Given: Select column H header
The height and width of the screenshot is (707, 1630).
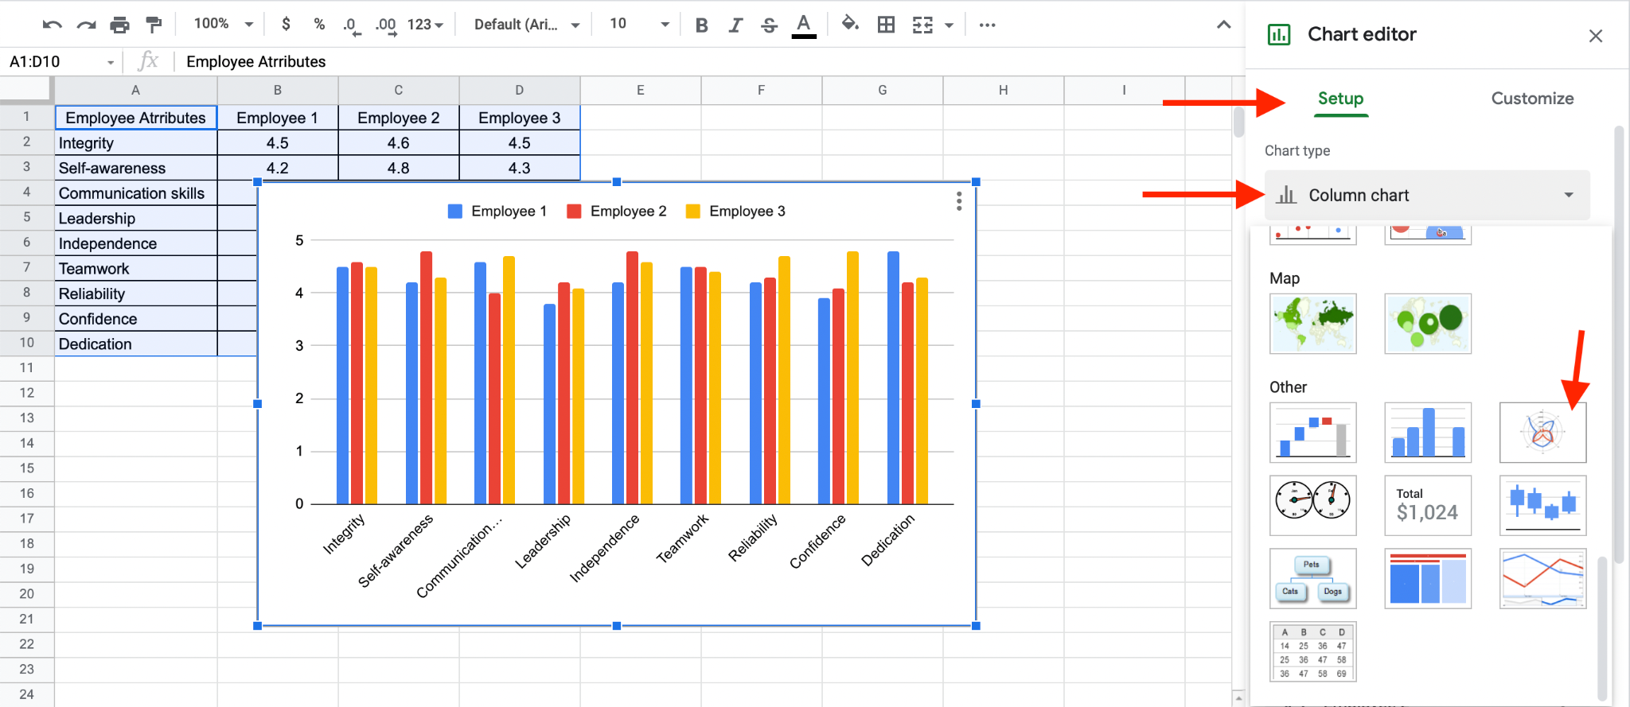Looking at the screenshot, I should pyautogui.click(x=1003, y=90).
